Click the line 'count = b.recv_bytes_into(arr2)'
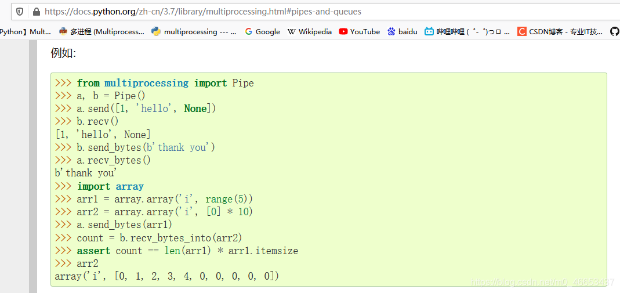Screen dimensions: 620x293 pyautogui.click(x=148, y=238)
